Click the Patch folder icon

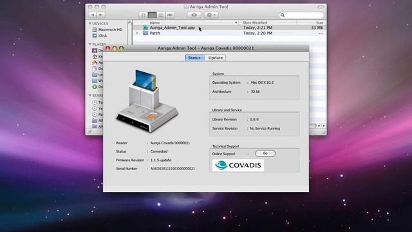(x=145, y=33)
